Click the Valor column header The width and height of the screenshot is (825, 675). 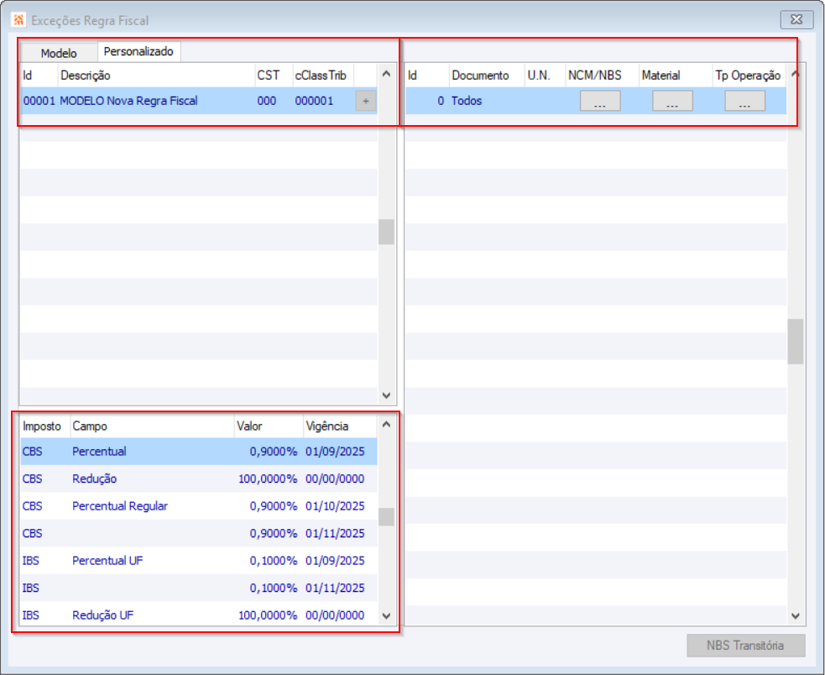(269, 426)
